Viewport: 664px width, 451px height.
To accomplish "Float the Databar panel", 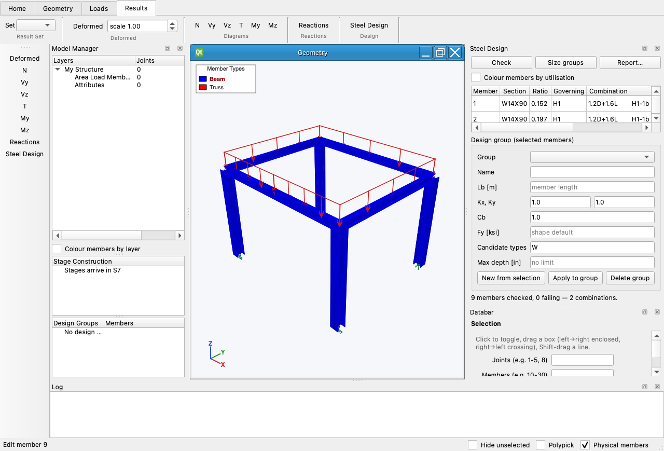I will (x=644, y=312).
